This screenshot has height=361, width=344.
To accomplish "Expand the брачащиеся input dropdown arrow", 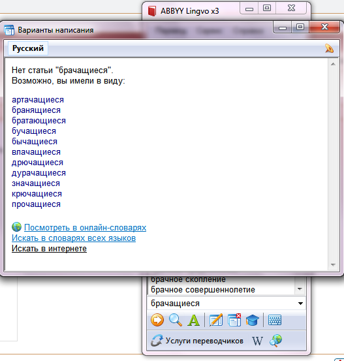I will point(300,304).
